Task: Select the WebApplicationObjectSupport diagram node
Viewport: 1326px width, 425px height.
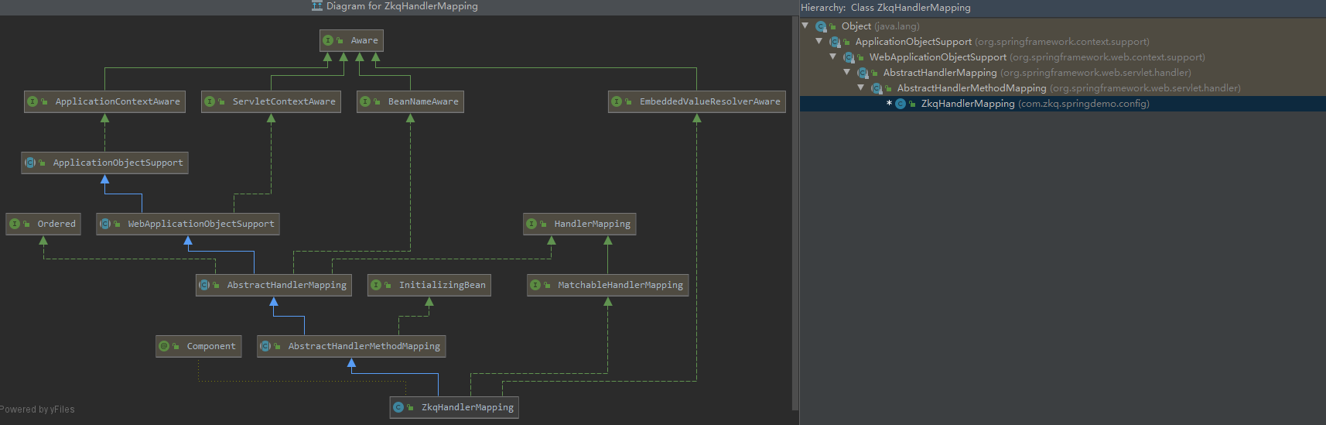Action: click(x=188, y=224)
